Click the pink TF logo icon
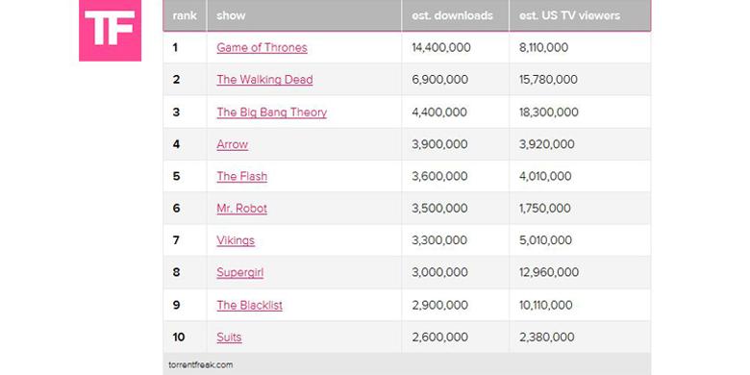This screenshot has height=375, width=750. 110,30
